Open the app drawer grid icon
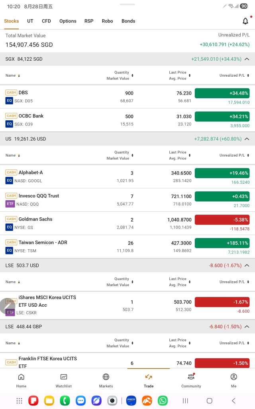The image size is (255, 409). coord(19,401)
